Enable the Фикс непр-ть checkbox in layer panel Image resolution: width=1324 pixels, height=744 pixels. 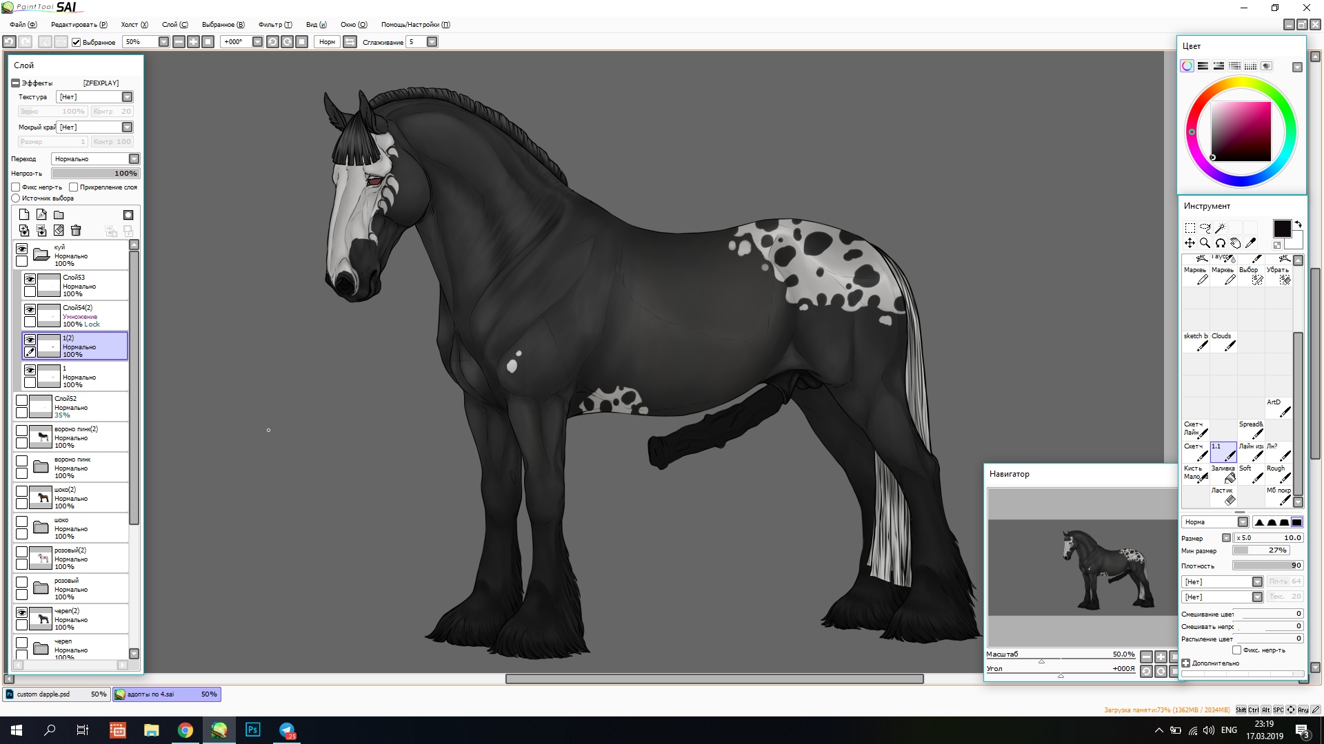[16, 187]
